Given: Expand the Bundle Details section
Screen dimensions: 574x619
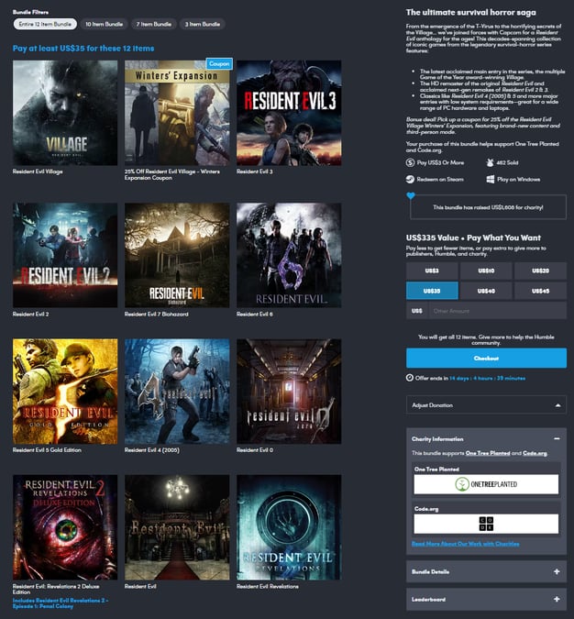Looking at the screenshot, I should [x=486, y=571].
